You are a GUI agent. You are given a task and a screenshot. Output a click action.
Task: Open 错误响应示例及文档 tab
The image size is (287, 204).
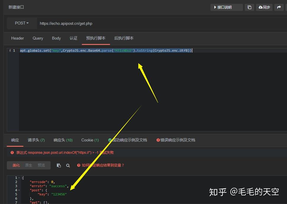(176, 140)
